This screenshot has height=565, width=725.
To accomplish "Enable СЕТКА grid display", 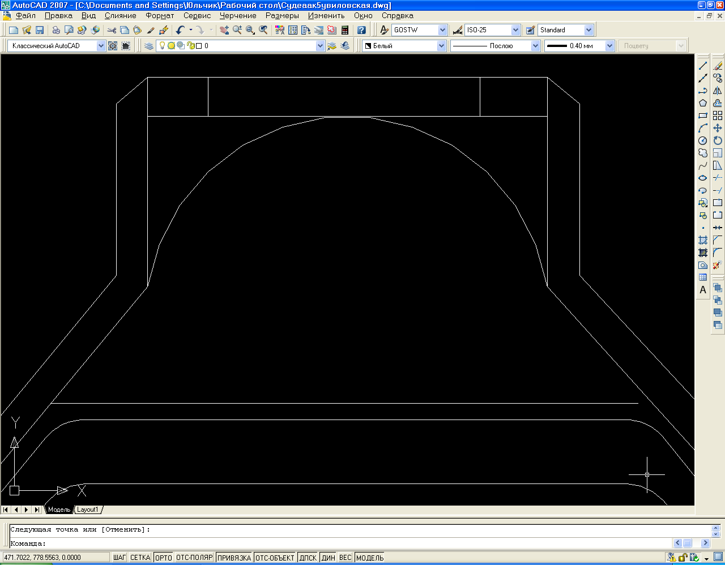I will [x=140, y=558].
